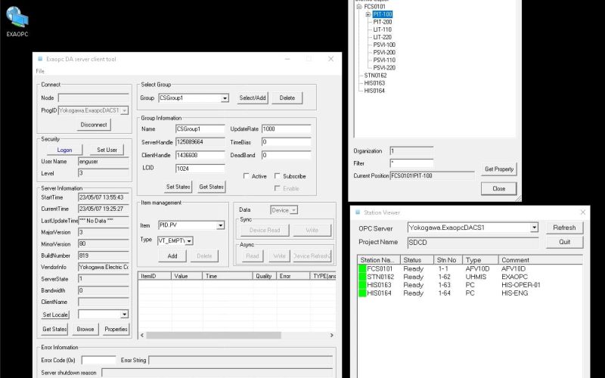Open the OPC Server dropdown in Station Viewer
The image size is (605, 378).
(x=534, y=228)
